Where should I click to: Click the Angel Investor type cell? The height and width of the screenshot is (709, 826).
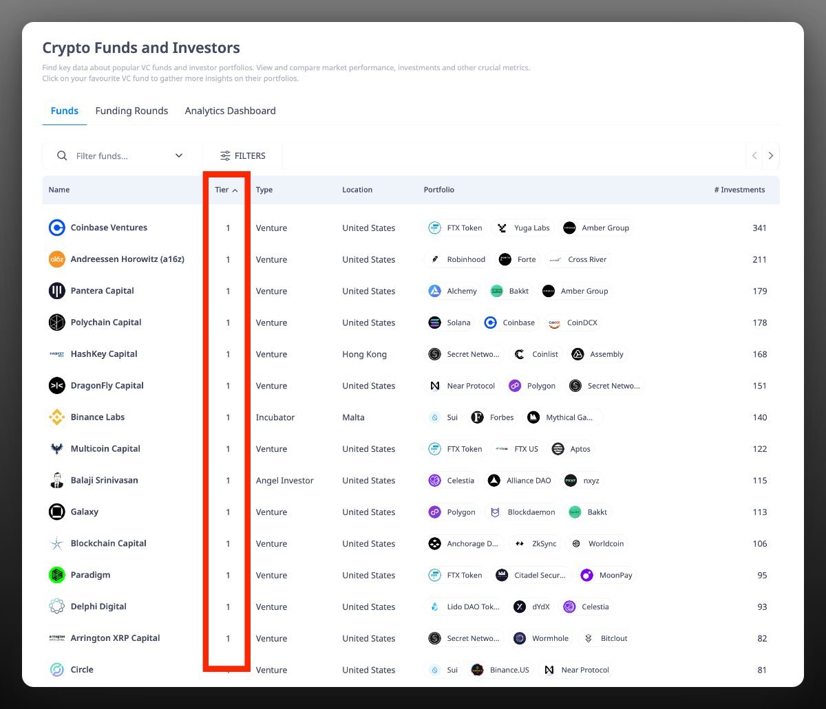click(284, 481)
